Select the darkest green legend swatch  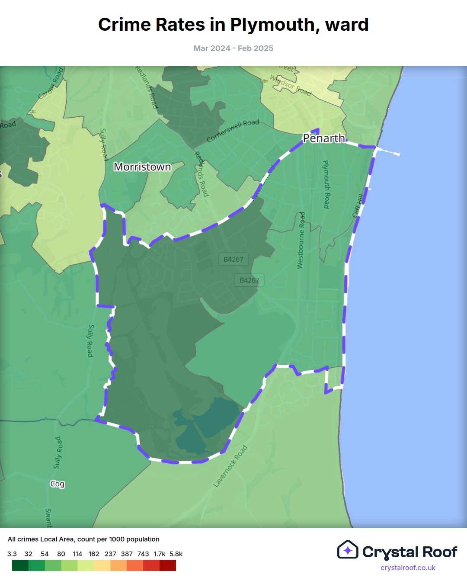[20, 565]
